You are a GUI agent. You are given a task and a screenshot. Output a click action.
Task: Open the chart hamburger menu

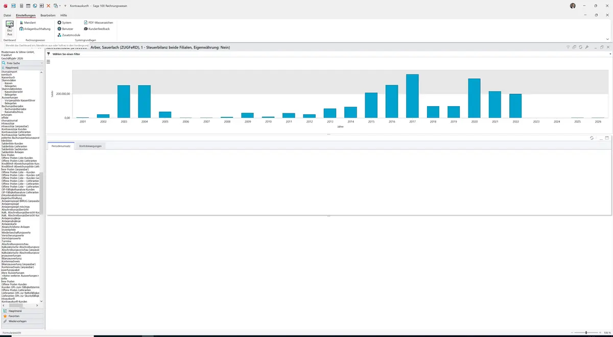(x=49, y=62)
